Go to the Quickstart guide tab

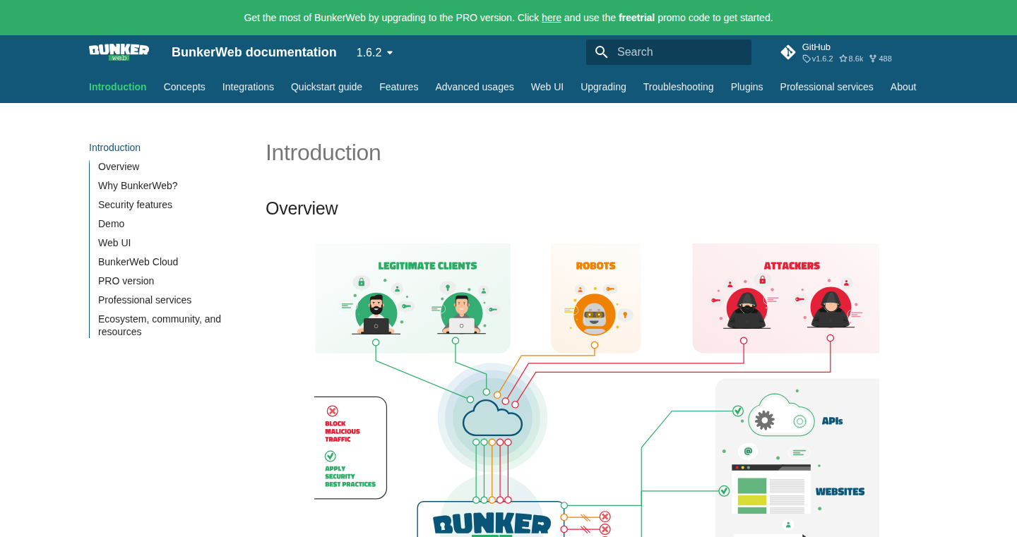[x=326, y=87]
